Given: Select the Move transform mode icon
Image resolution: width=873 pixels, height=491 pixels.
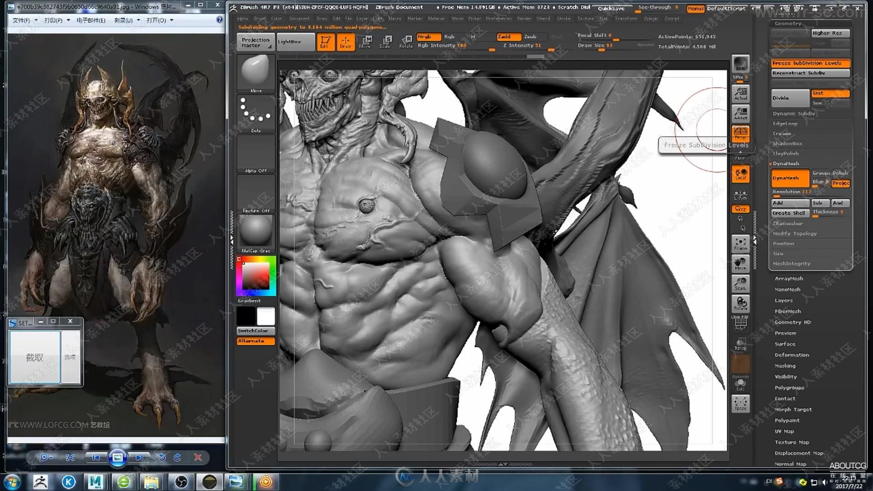Looking at the screenshot, I should click(x=365, y=41).
